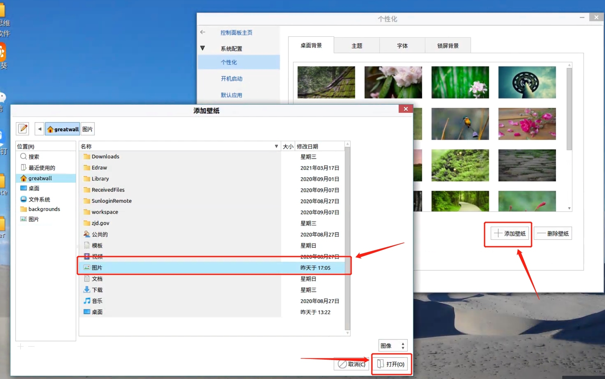Open the 音乐 music folder
The image size is (605, 379).
coord(97,301)
